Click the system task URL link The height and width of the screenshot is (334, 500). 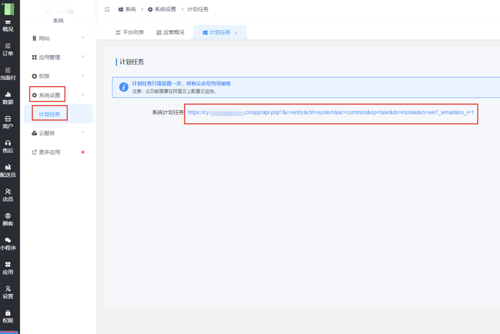(x=331, y=112)
